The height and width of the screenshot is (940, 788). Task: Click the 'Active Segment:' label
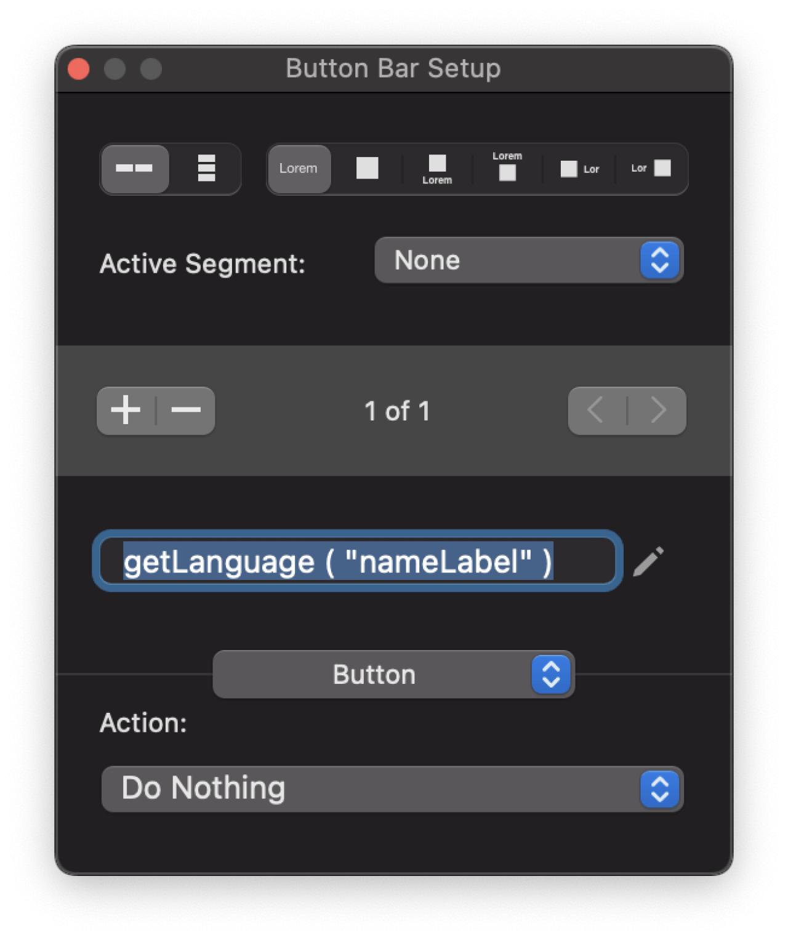203,263
